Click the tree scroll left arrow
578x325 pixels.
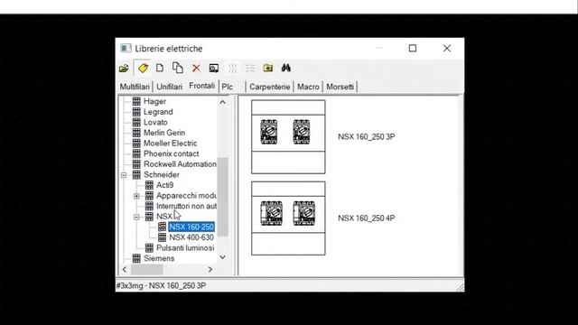point(125,270)
